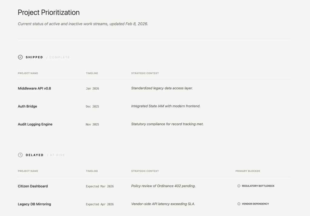Screen dimensions: 310x216
Task: Select the Legacy DB Mirroring project
Action: click(x=34, y=204)
